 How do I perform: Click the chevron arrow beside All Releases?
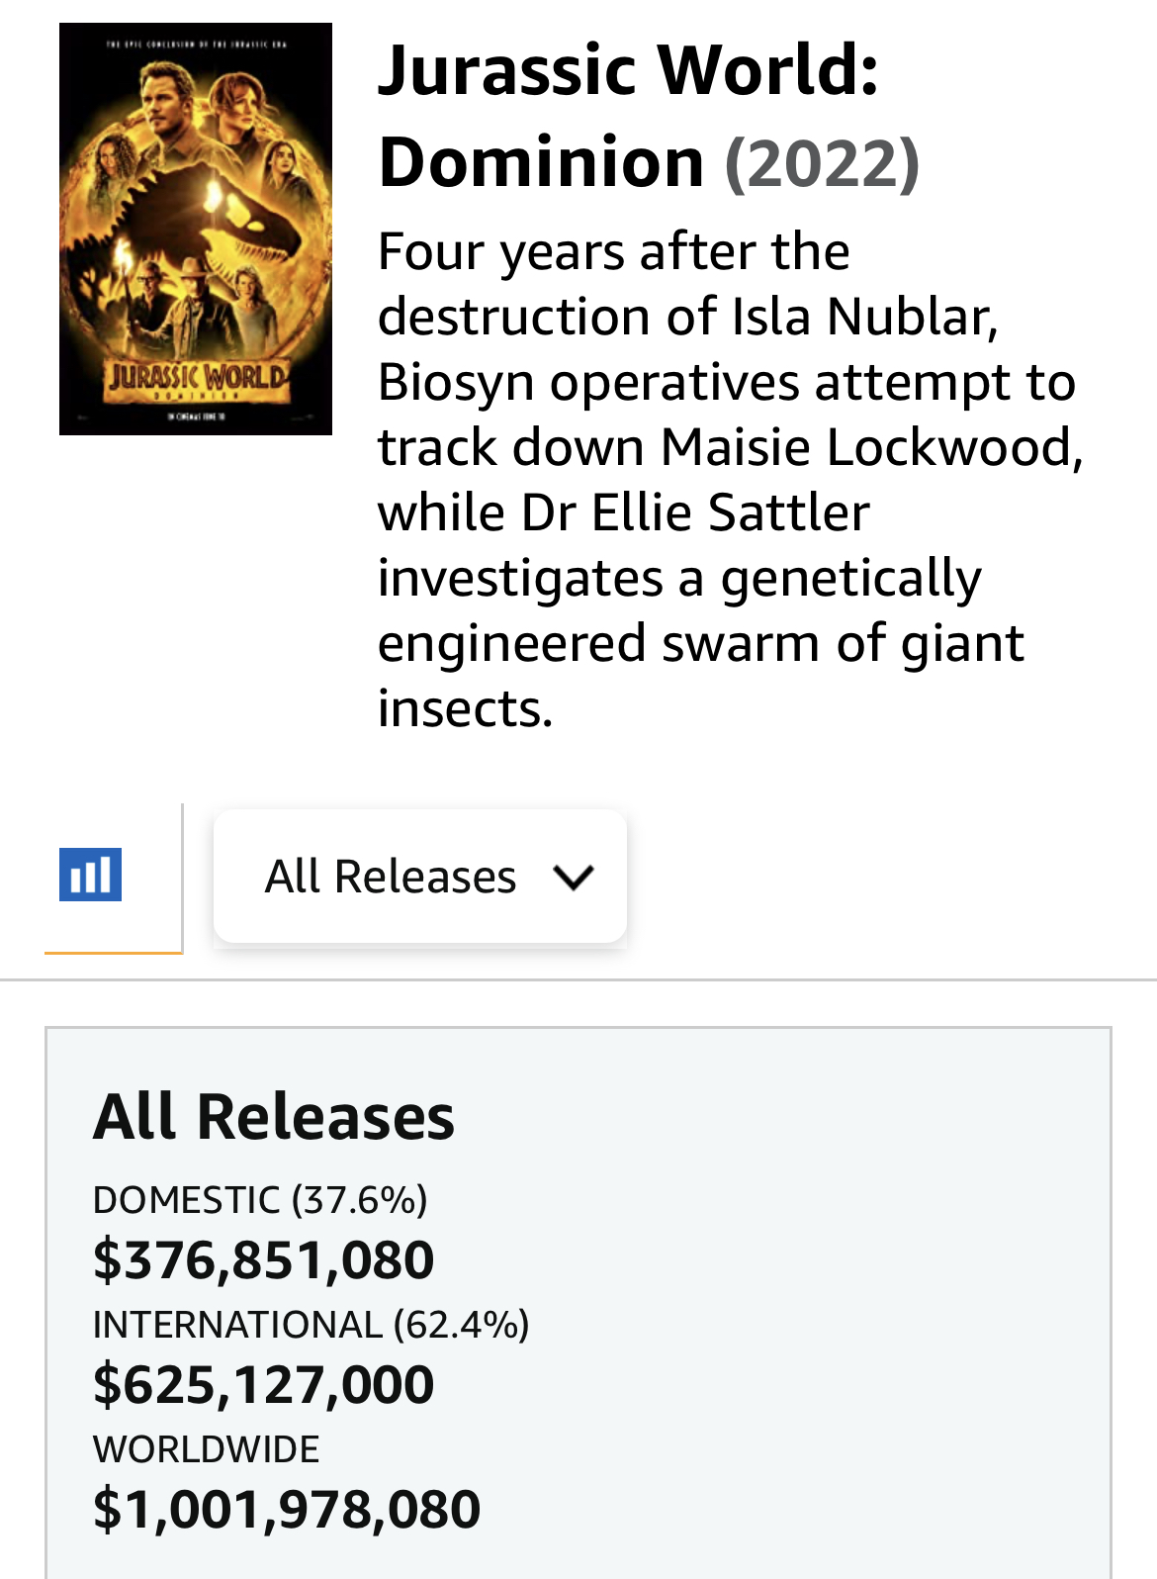click(574, 877)
